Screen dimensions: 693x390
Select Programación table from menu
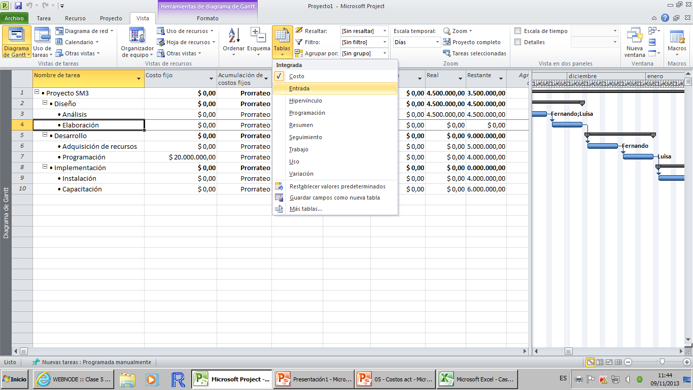click(335, 113)
